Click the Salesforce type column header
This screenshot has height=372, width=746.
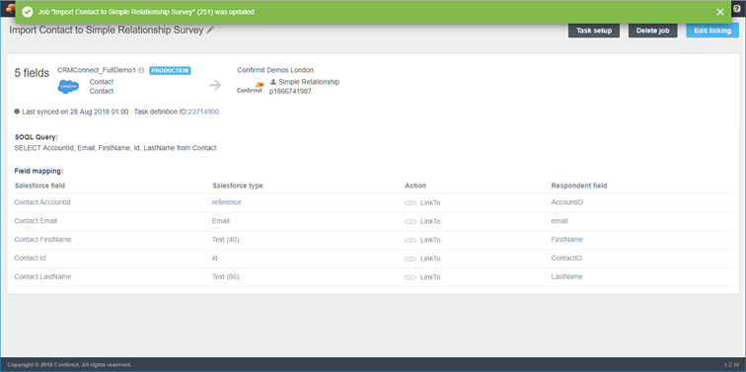[x=238, y=186]
